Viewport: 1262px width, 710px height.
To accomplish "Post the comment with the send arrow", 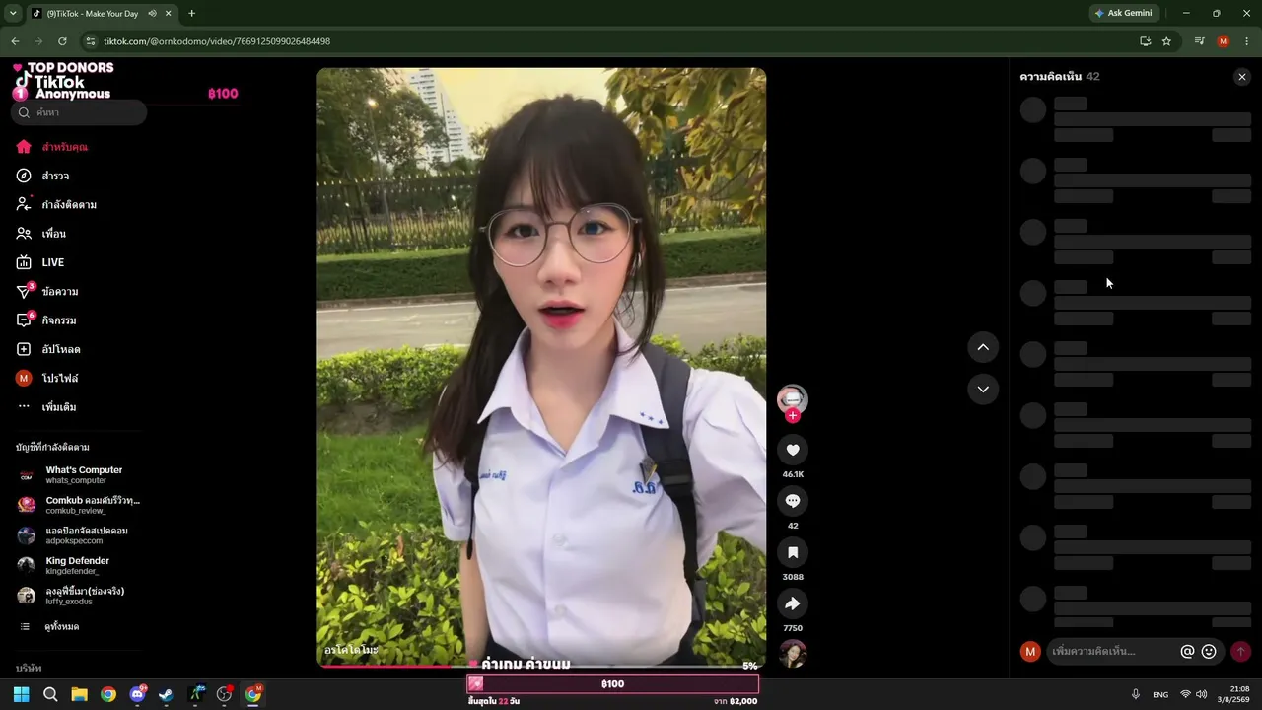I will [x=1240, y=651].
